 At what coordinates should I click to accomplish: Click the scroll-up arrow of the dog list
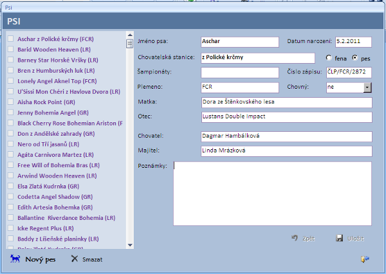click(x=130, y=35)
